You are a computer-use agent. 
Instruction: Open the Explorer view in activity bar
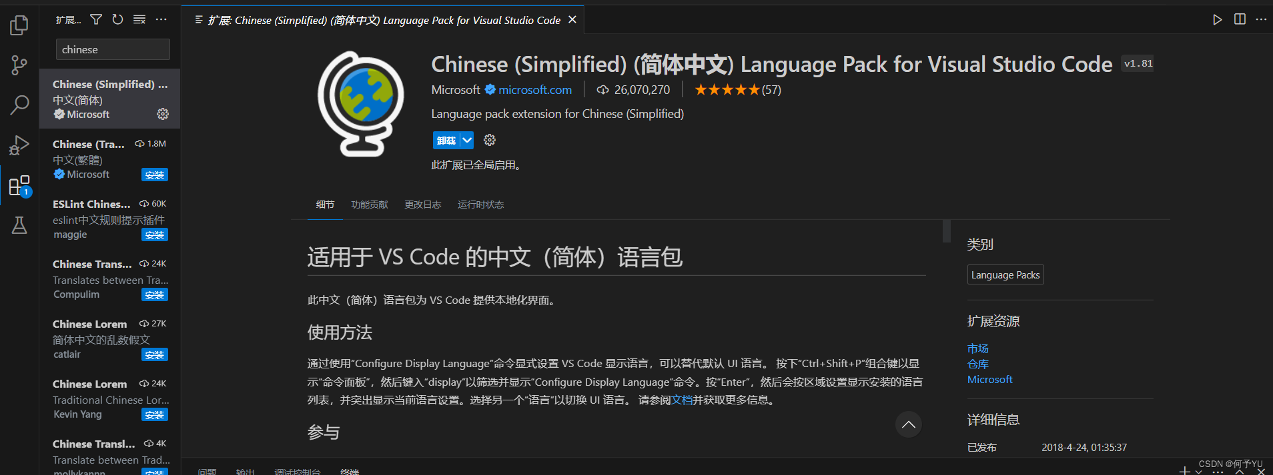coord(19,25)
